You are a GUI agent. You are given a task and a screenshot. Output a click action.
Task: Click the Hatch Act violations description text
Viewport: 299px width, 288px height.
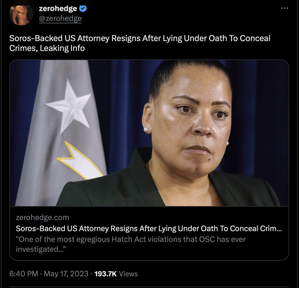(x=131, y=239)
